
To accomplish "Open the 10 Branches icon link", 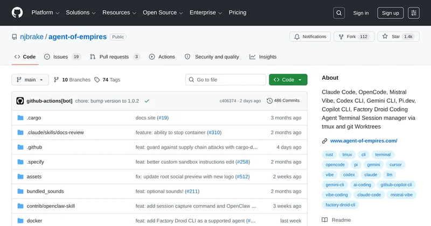I will point(57,80).
